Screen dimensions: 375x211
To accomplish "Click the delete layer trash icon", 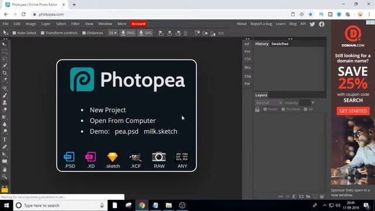I will coord(322,196).
